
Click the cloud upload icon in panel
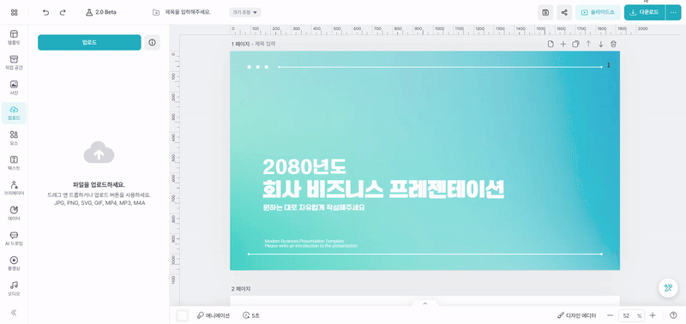(99, 153)
